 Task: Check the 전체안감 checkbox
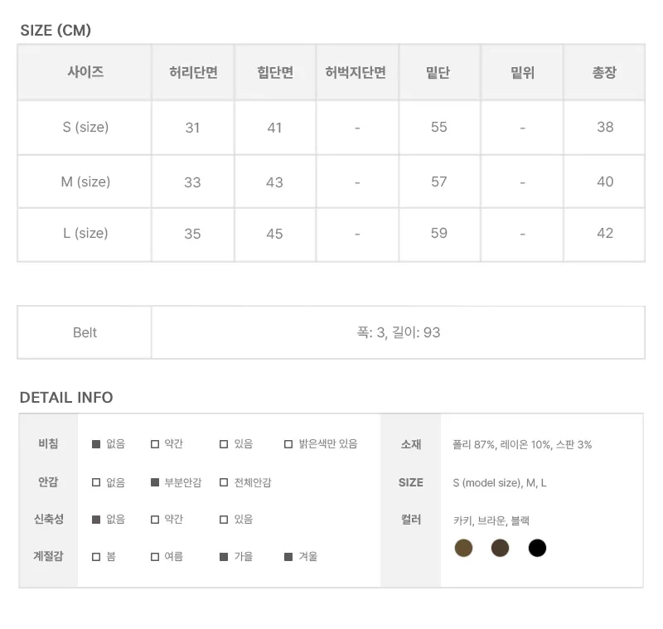pyautogui.click(x=224, y=482)
